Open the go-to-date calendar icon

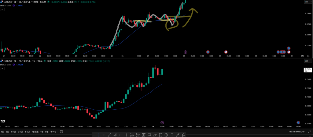tap(61, 132)
